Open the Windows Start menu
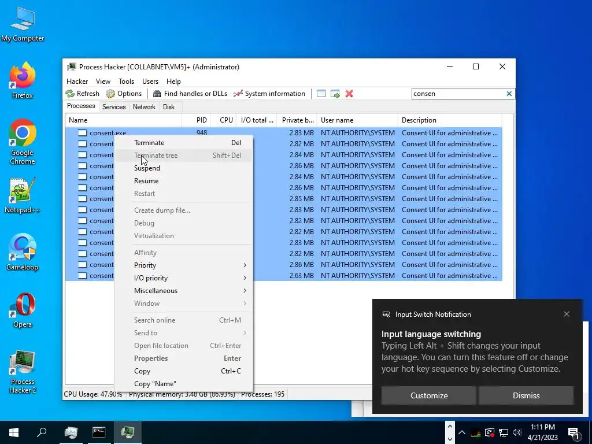This screenshot has height=444, width=592. click(14, 432)
